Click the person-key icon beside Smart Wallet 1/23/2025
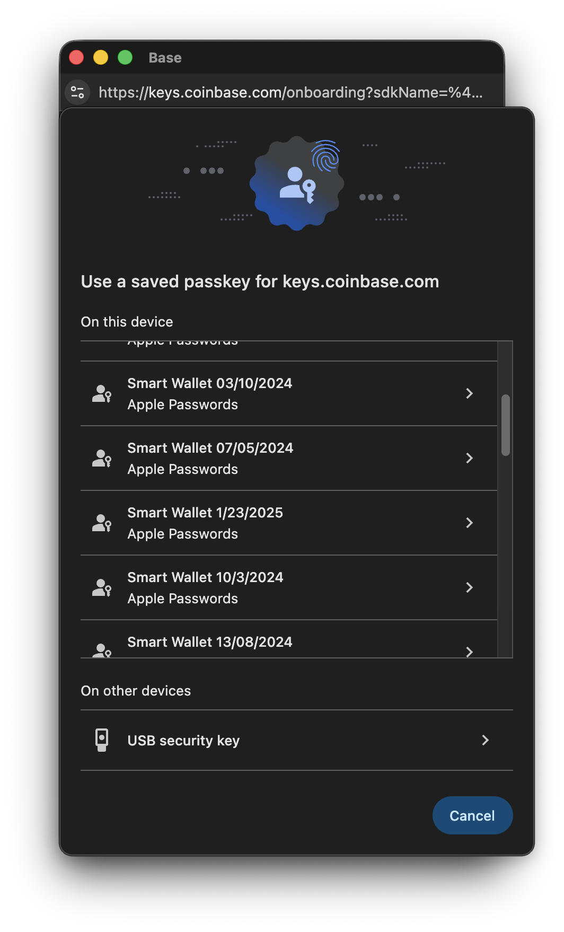 pos(101,523)
